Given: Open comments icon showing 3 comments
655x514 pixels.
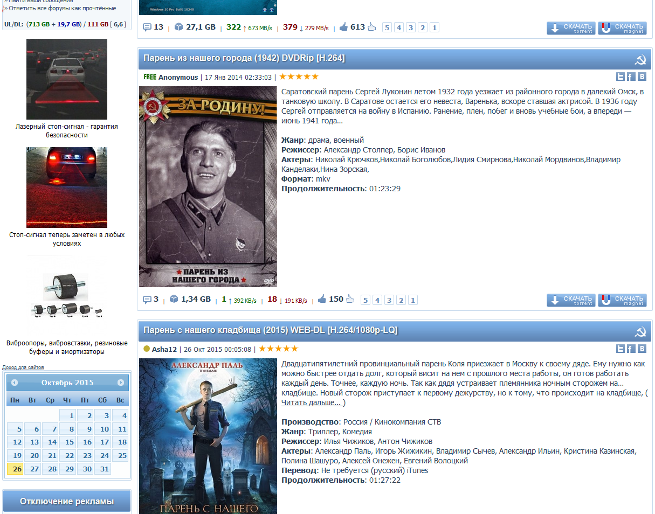Looking at the screenshot, I should click(147, 300).
